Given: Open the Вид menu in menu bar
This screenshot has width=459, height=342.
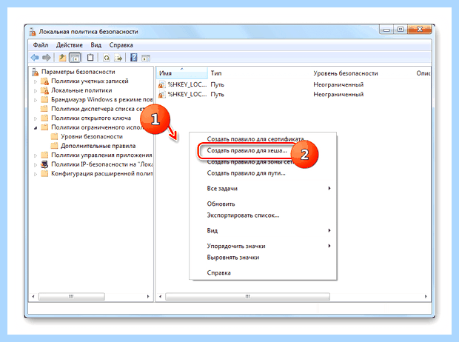Looking at the screenshot, I should point(96,45).
